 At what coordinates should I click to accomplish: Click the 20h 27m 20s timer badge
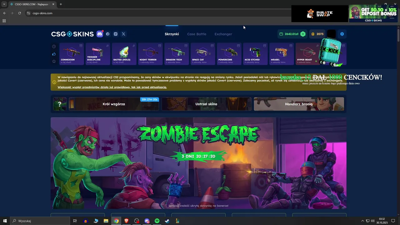(149, 100)
